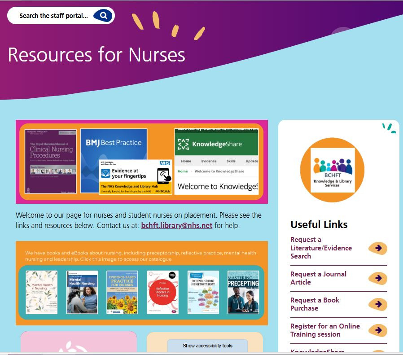Viewport: 403px width, 355px height.
Task: Click the Show accessibility tools button
Action: click(x=207, y=346)
